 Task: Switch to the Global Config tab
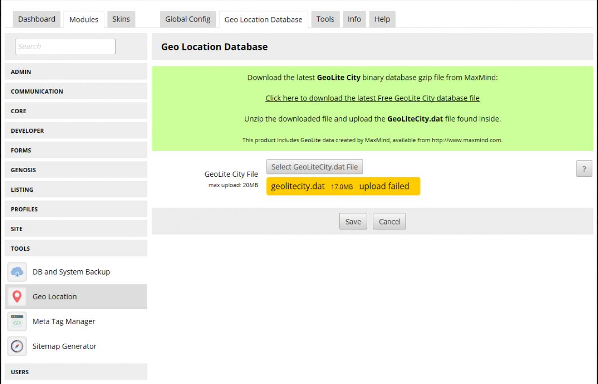pyautogui.click(x=188, y=19)
